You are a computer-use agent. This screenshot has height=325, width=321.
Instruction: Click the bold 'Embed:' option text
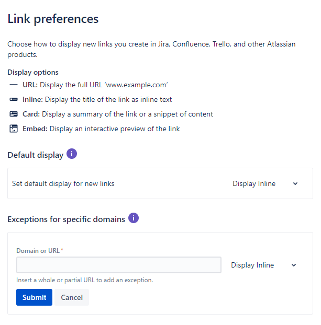coord(35,129)
